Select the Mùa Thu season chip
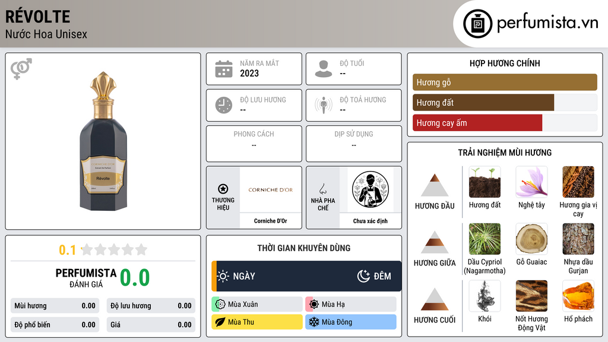Viewport: 608px width, 342px height. (x=257, y=322)
